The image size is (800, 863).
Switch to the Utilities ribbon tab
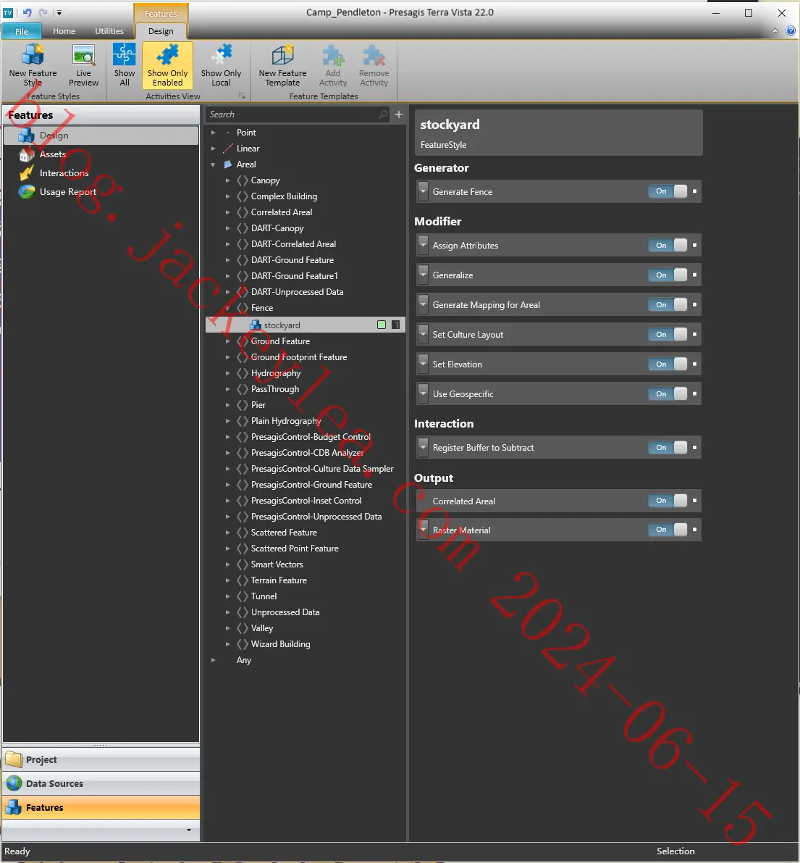point(109,31)
